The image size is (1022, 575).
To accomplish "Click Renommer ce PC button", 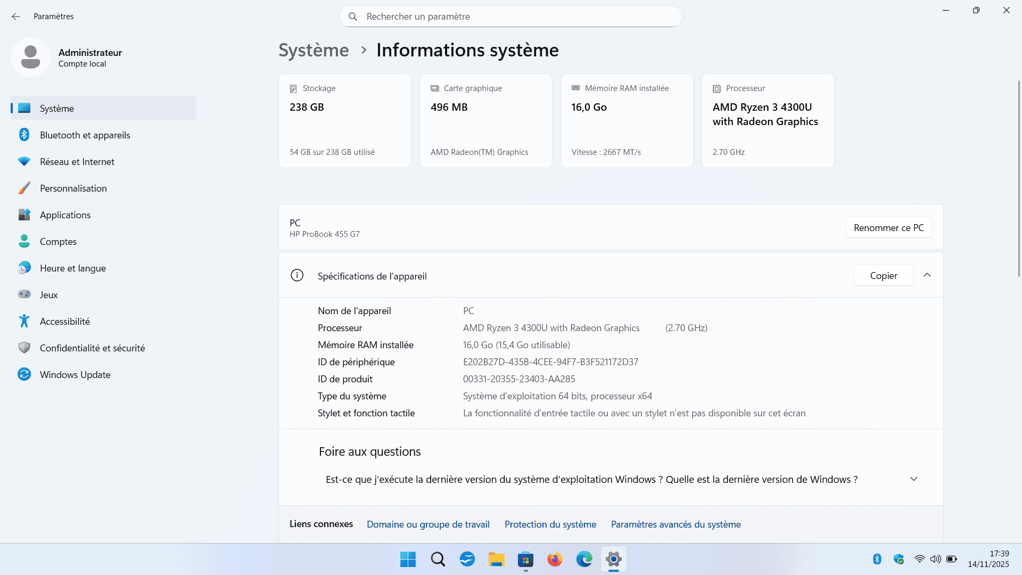I will tap(888, 228).
